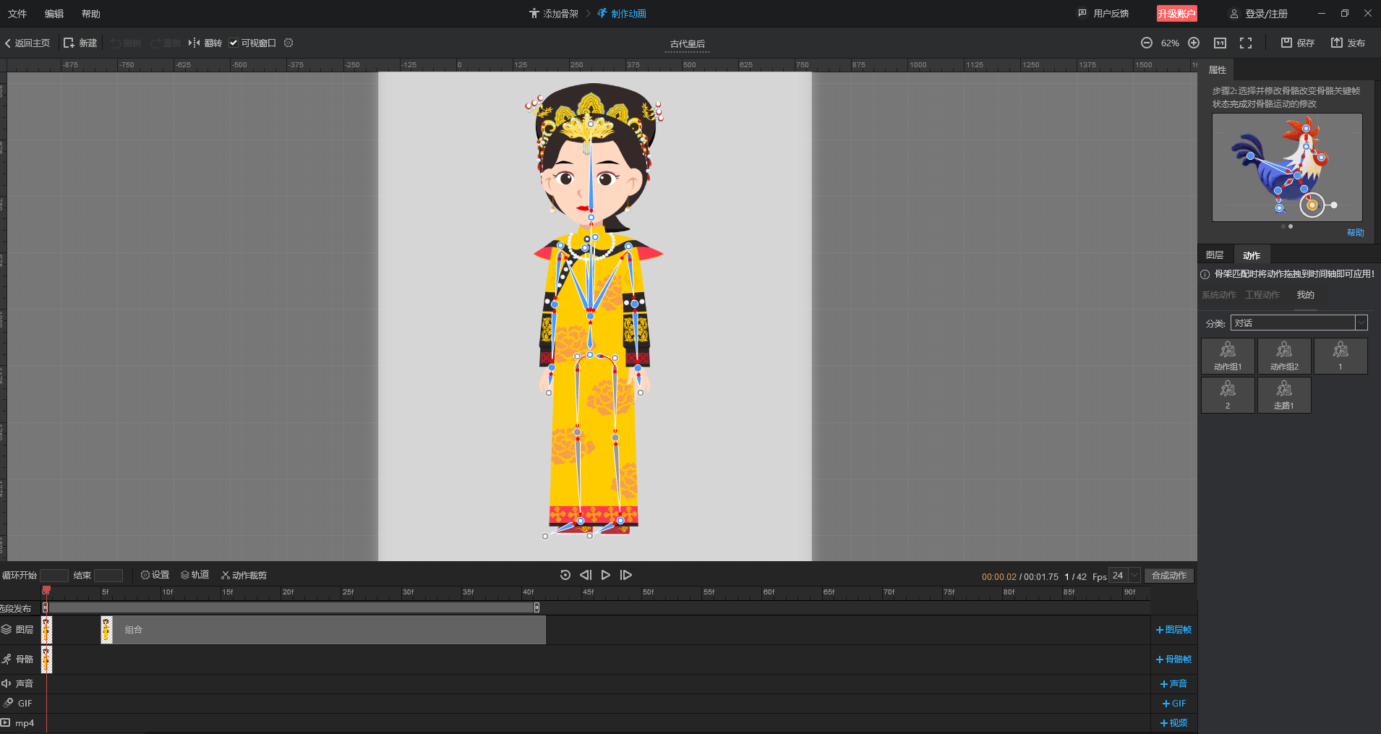1381x734 pixels.
Task: Click the red timeline playhead marker
Action: [x=46, y=591]
